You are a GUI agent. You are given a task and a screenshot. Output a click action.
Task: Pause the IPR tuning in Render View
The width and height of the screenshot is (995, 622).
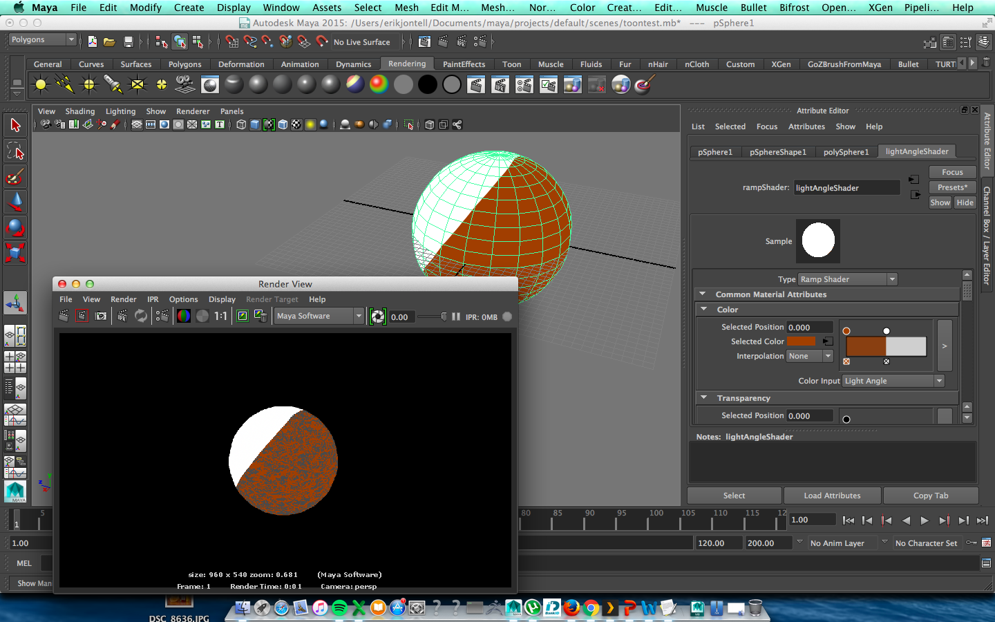coord(456,317)
